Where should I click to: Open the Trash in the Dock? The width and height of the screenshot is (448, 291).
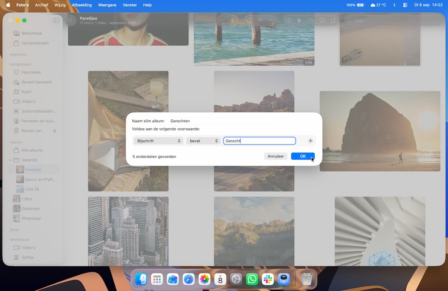pos(307,279)
